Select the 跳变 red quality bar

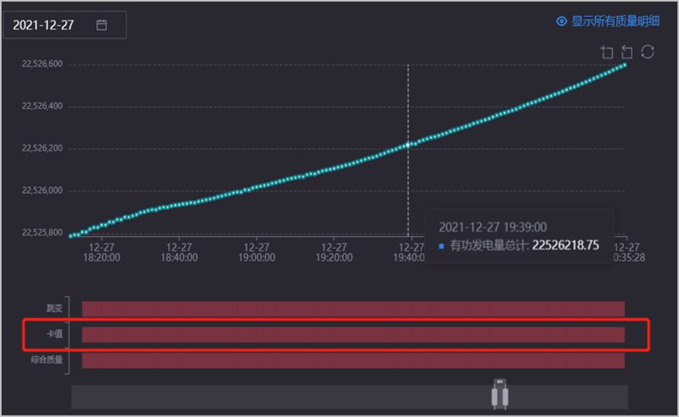[x=353, y=309]
